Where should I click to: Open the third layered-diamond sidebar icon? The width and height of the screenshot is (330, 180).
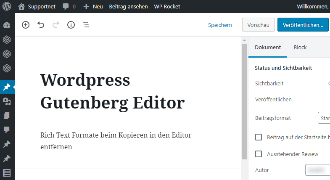(7, 68)
